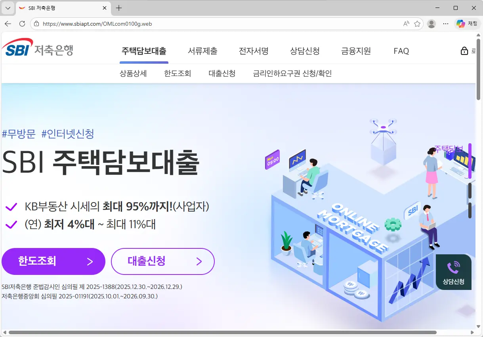Open the browser profile avatar icon
The height and width of the screenshot is (337, 483).
(432, 24)
